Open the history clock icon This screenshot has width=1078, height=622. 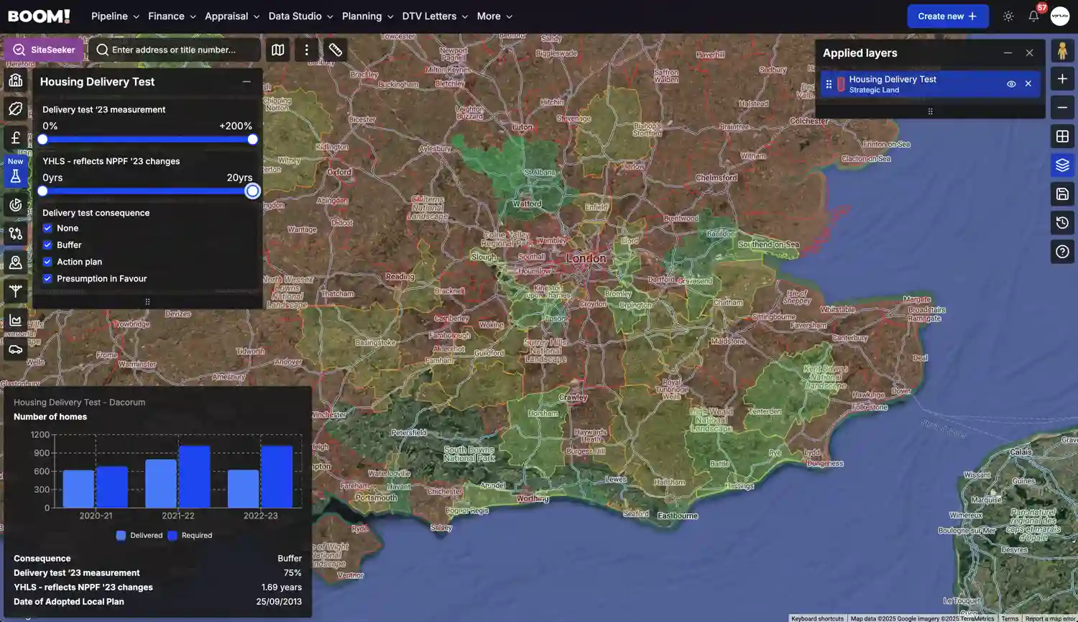click(x=1062, y=223)
